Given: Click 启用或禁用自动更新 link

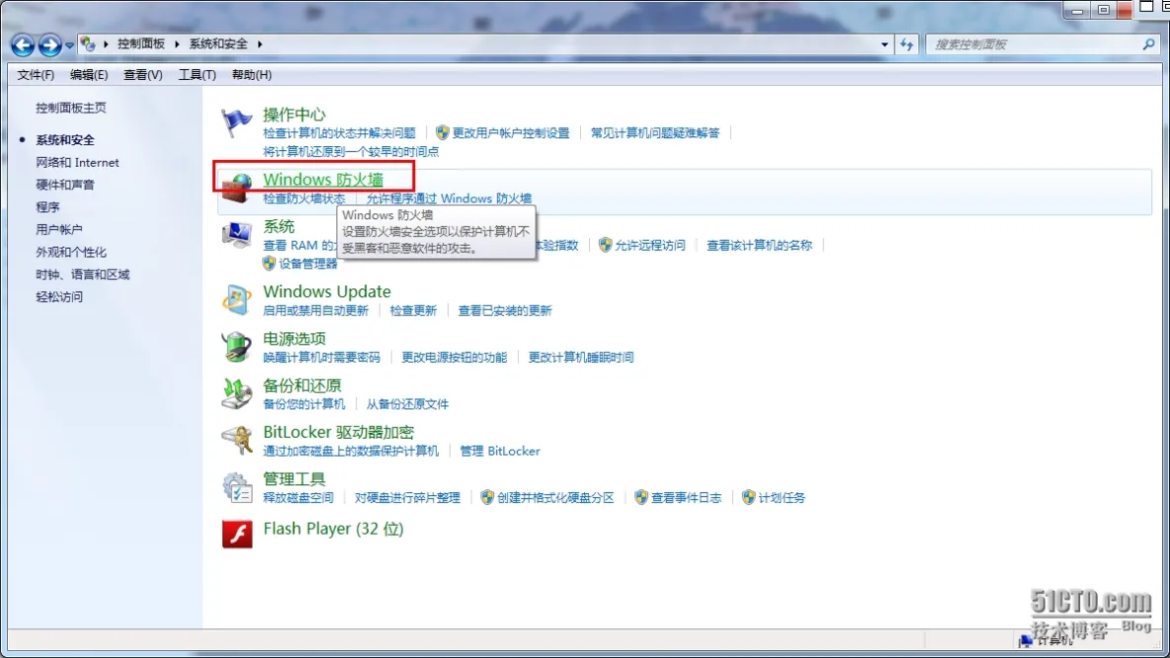Looking at the screenshot, I should (315, 310).
